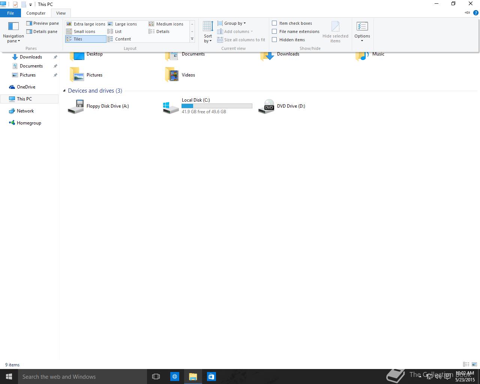Click the Local Disk capacity bar
480x384 pixels.
[x=217, y=106]
